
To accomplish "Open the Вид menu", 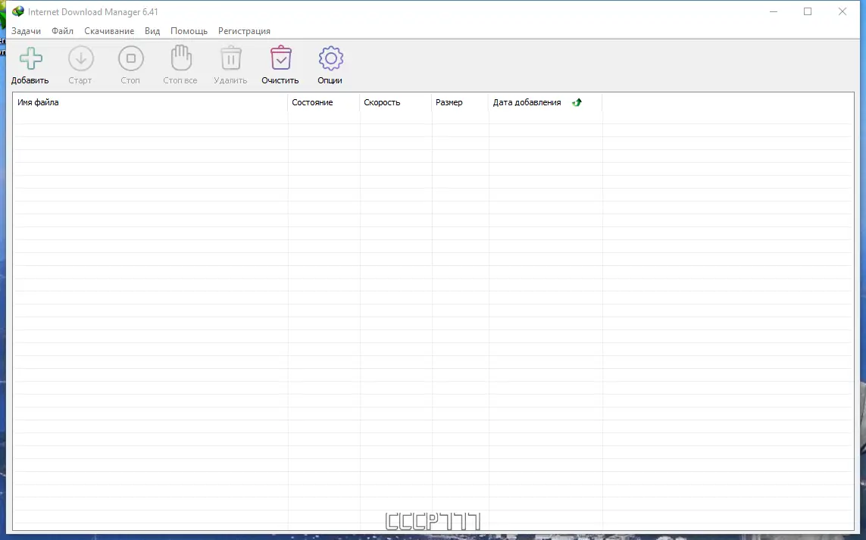I will (152, 31).
